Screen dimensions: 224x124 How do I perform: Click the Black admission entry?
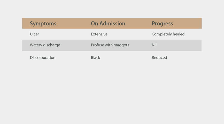click(x=95, y=57)
